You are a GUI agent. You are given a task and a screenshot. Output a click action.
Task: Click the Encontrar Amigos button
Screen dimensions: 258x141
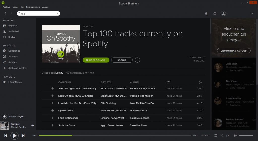coord(234,51)
